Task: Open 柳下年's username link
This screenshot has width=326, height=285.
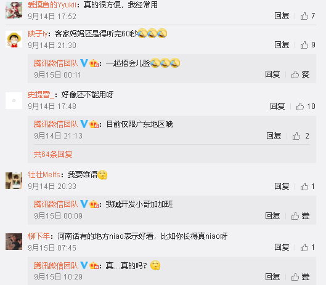Action: coord(39,236)
